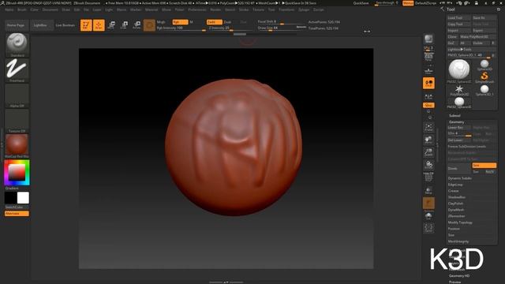
Task: Click the Divide button
Action: click(459, 168)
